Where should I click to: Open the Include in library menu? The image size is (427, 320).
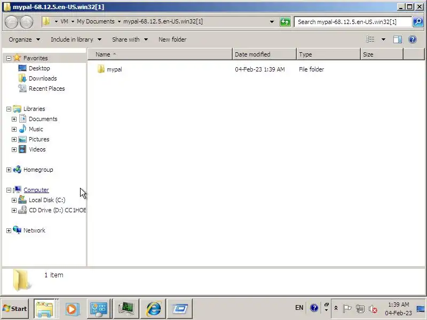[x=76, y=39]
